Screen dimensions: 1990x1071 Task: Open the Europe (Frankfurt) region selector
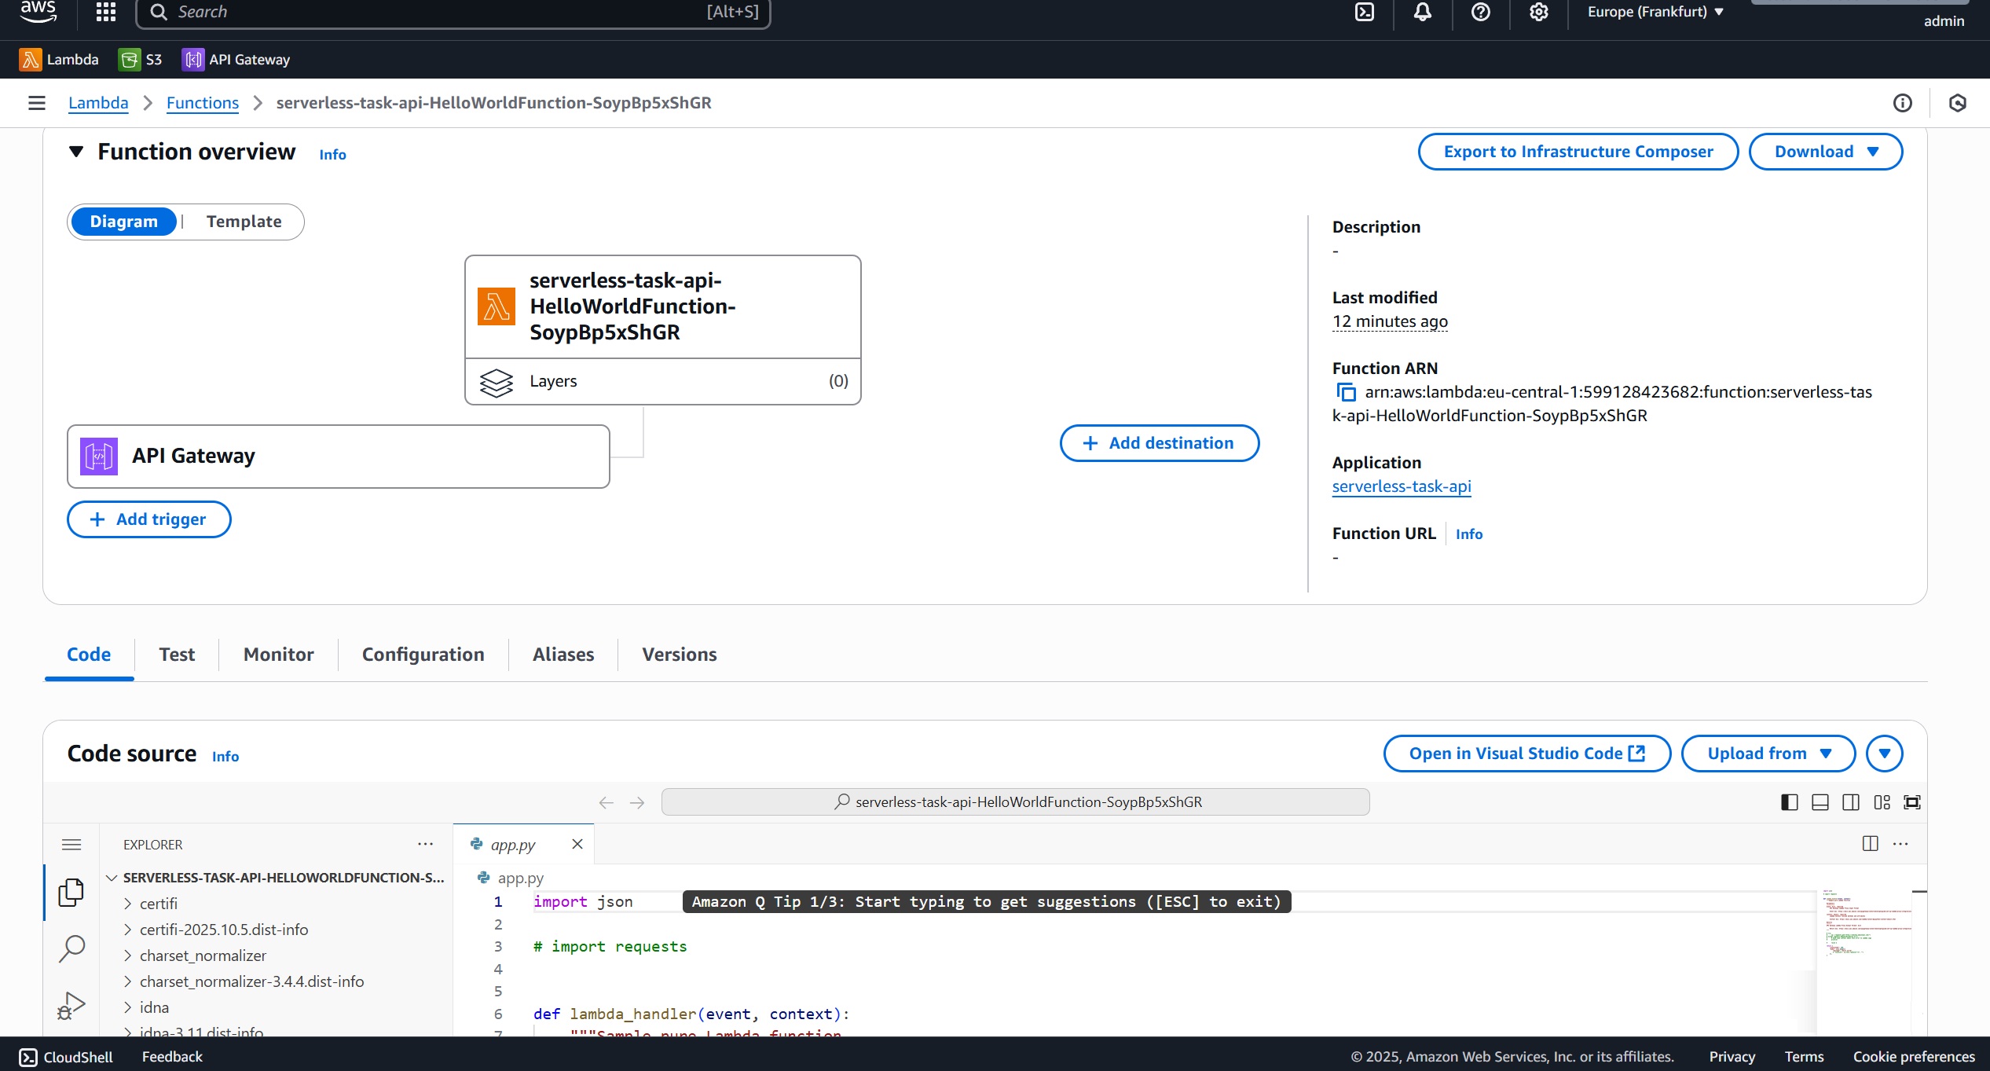(x=1655, y=12)
